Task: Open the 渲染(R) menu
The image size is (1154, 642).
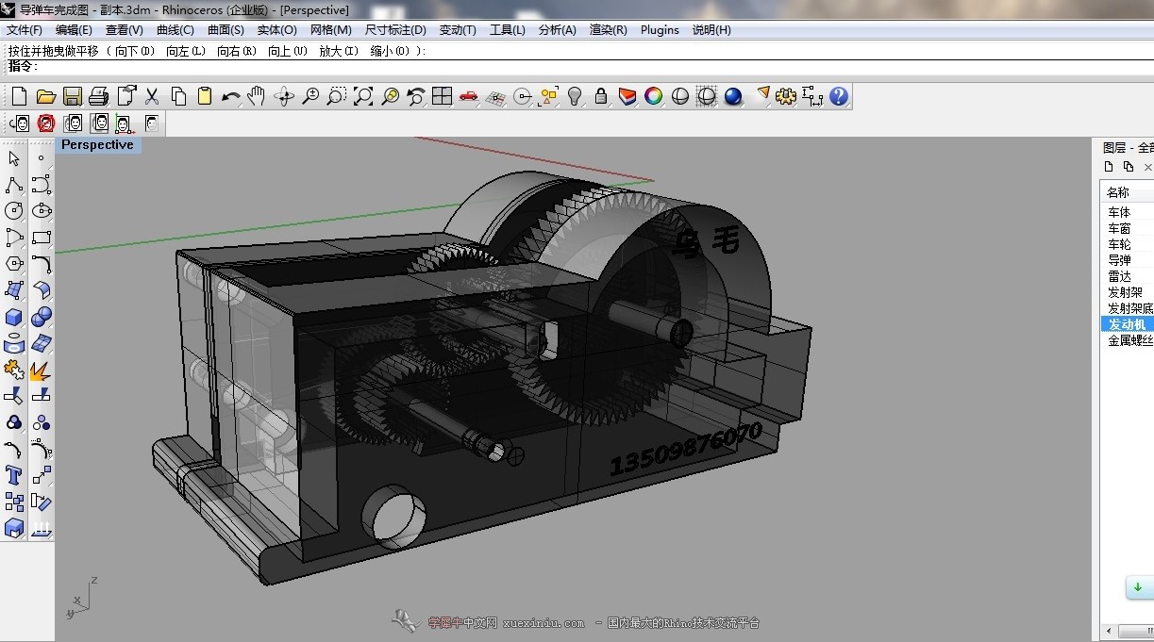Action: 609,30
